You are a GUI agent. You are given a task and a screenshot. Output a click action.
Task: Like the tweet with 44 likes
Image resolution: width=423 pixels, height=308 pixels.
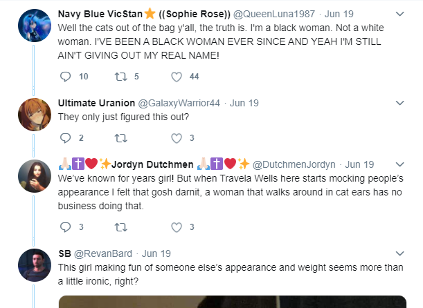177,77
